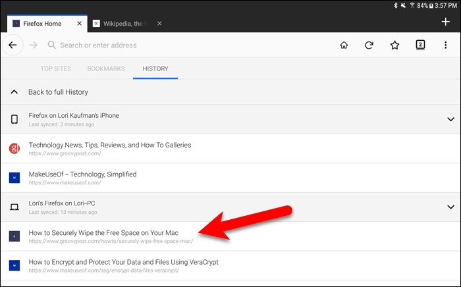Open the three-dot overflow menu

(x=445, y=45)
